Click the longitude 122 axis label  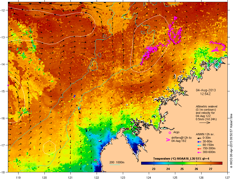(x=97, y=177)
